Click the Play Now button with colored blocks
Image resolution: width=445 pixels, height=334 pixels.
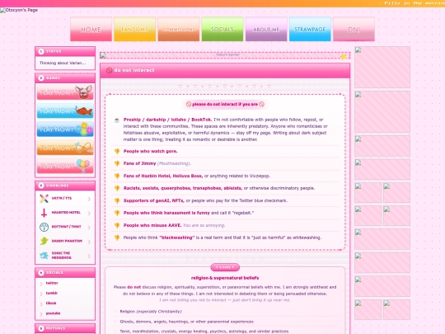65,129
